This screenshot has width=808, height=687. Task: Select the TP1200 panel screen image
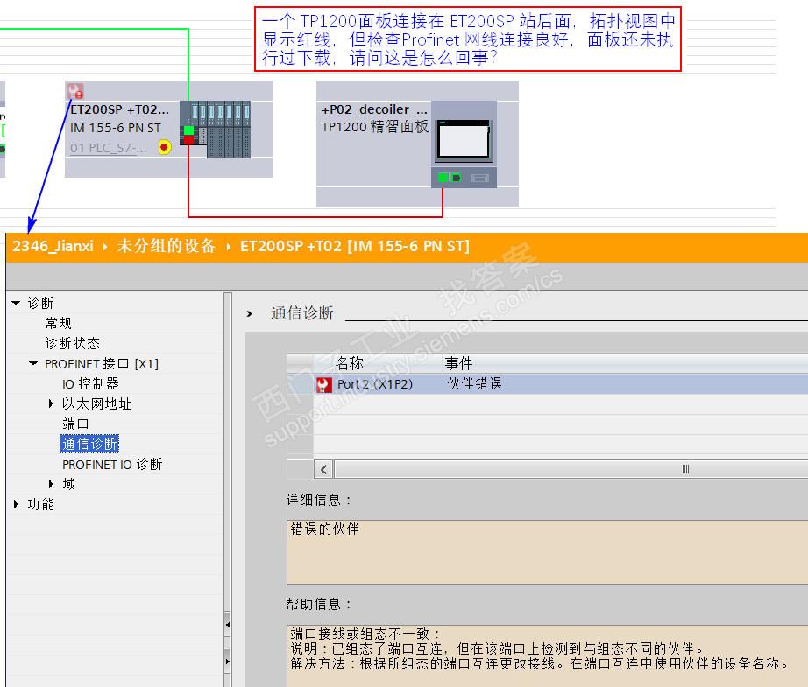click(x=464, y=140)
